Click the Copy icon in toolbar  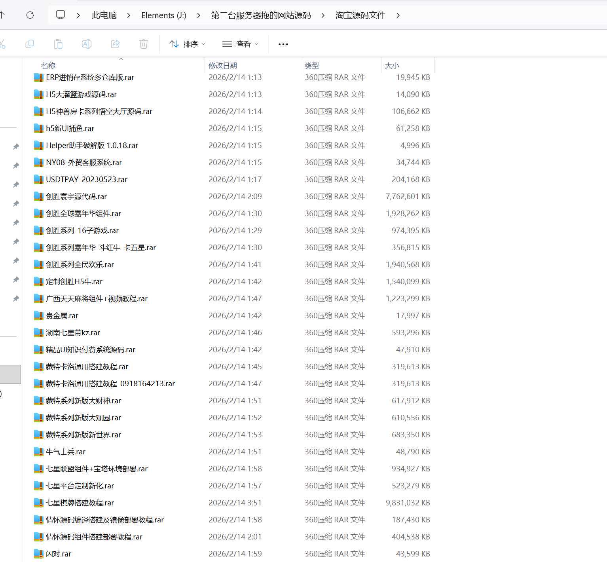pos(30,44)
